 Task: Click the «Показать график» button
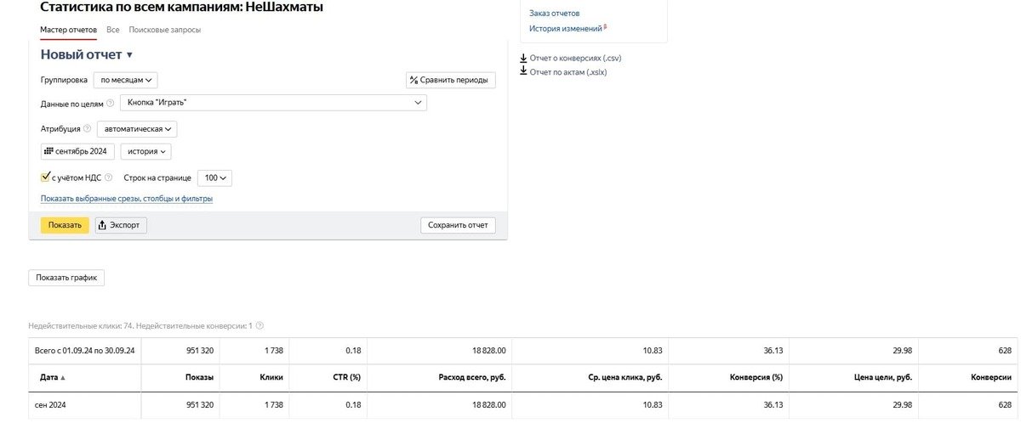66,278
